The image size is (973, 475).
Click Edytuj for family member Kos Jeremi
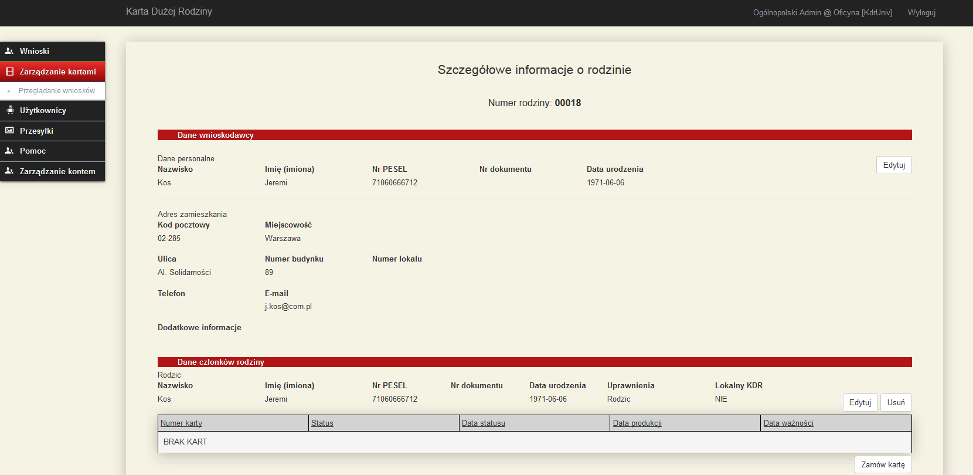860,402
